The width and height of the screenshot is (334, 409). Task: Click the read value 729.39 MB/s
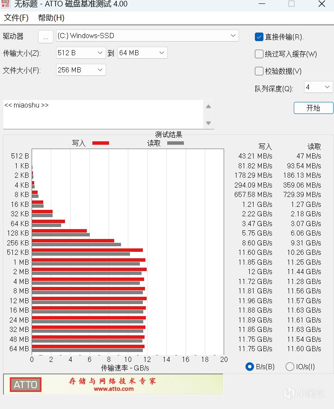click(x=302, y=194)
